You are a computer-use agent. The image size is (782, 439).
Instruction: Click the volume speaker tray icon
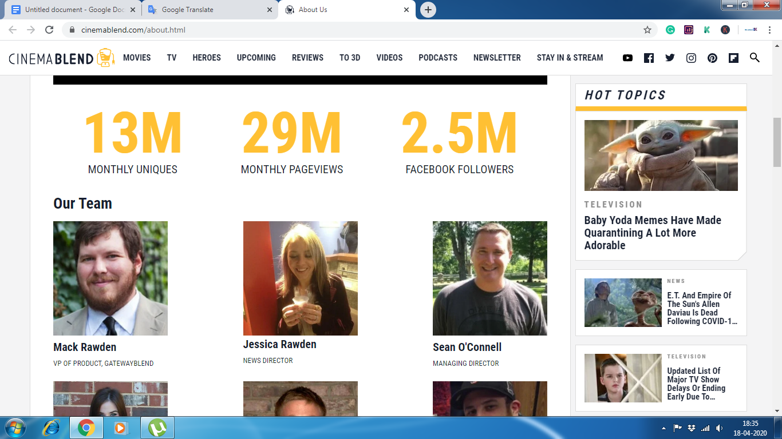tap(720, 428)
